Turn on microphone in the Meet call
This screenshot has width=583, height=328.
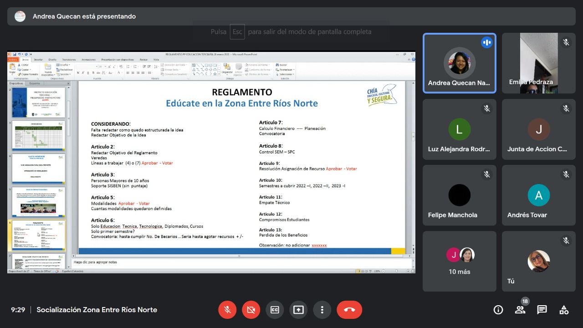(x=227, y=310)
